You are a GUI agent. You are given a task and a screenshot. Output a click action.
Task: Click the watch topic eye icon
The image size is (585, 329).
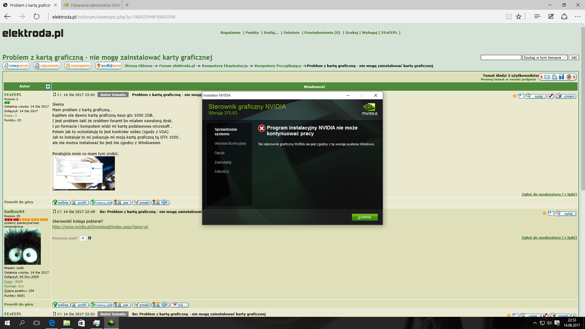coord(569,77)
